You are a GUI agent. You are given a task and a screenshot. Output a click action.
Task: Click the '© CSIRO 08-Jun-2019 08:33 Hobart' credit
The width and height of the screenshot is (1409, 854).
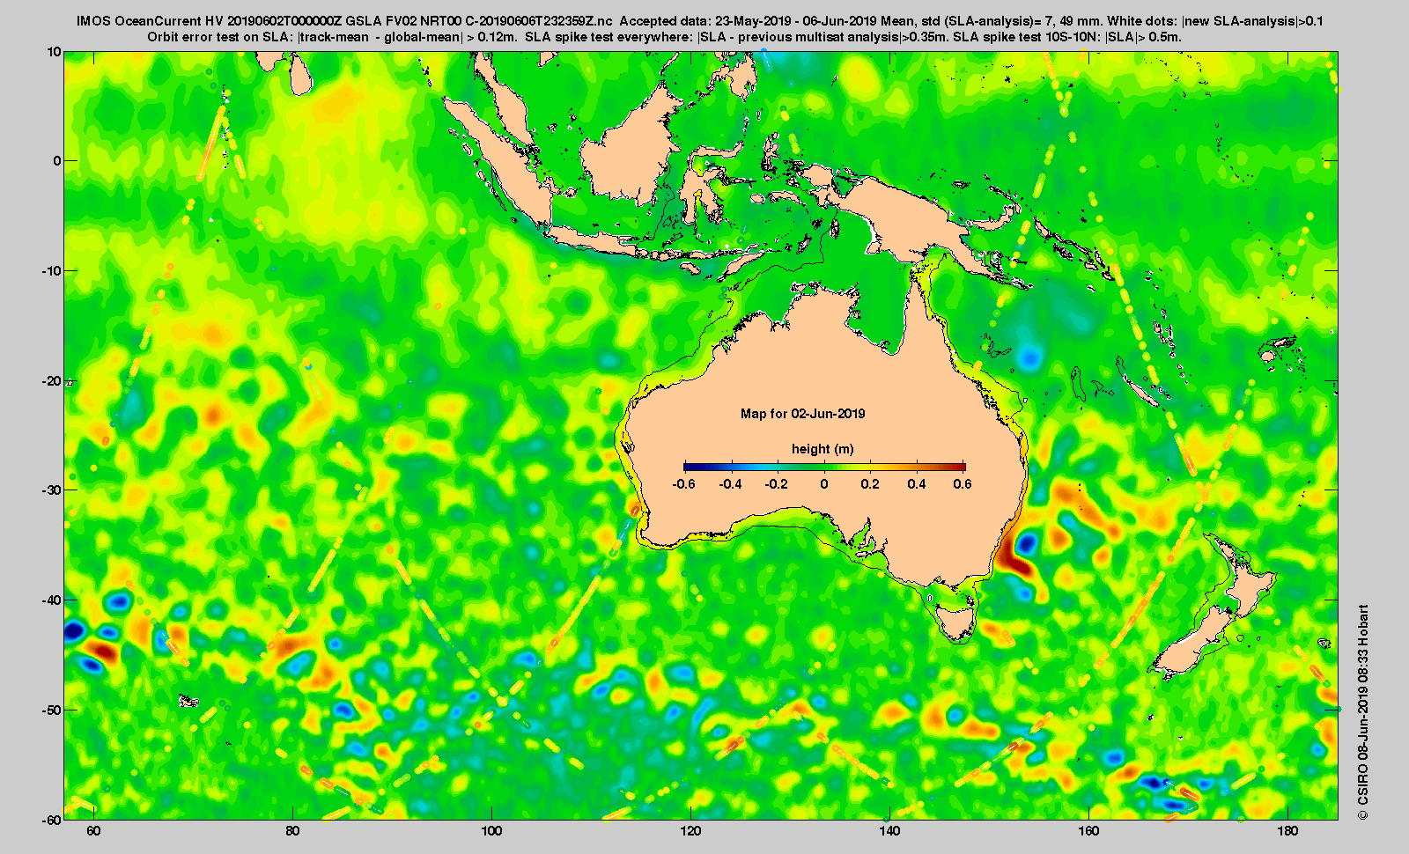coord(1362,711)
